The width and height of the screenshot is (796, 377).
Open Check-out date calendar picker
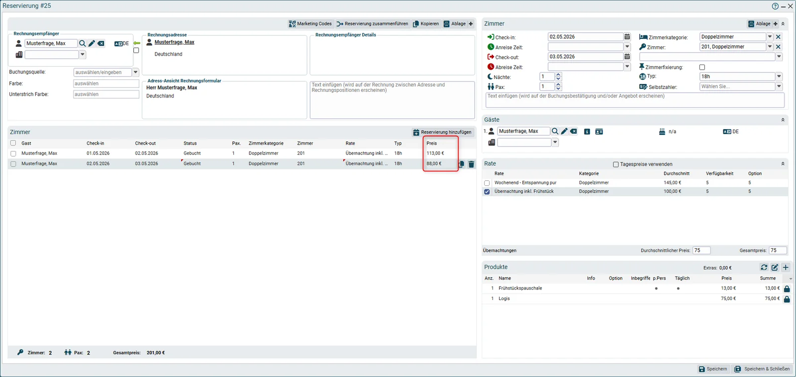click(627, 57)
